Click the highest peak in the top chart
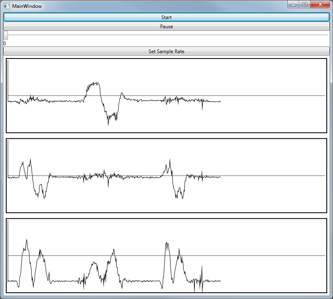 point(94,82)
